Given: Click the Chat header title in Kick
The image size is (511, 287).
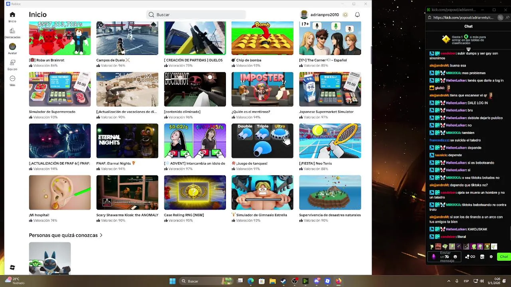Looking at the screenshot, I should click(x=468, y=26).
